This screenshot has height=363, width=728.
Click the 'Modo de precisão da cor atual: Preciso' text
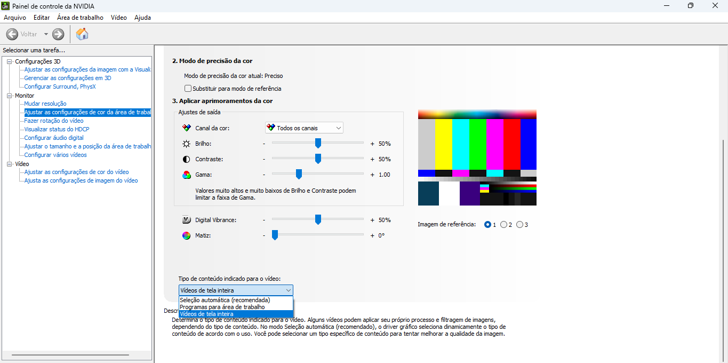point(234,76)
